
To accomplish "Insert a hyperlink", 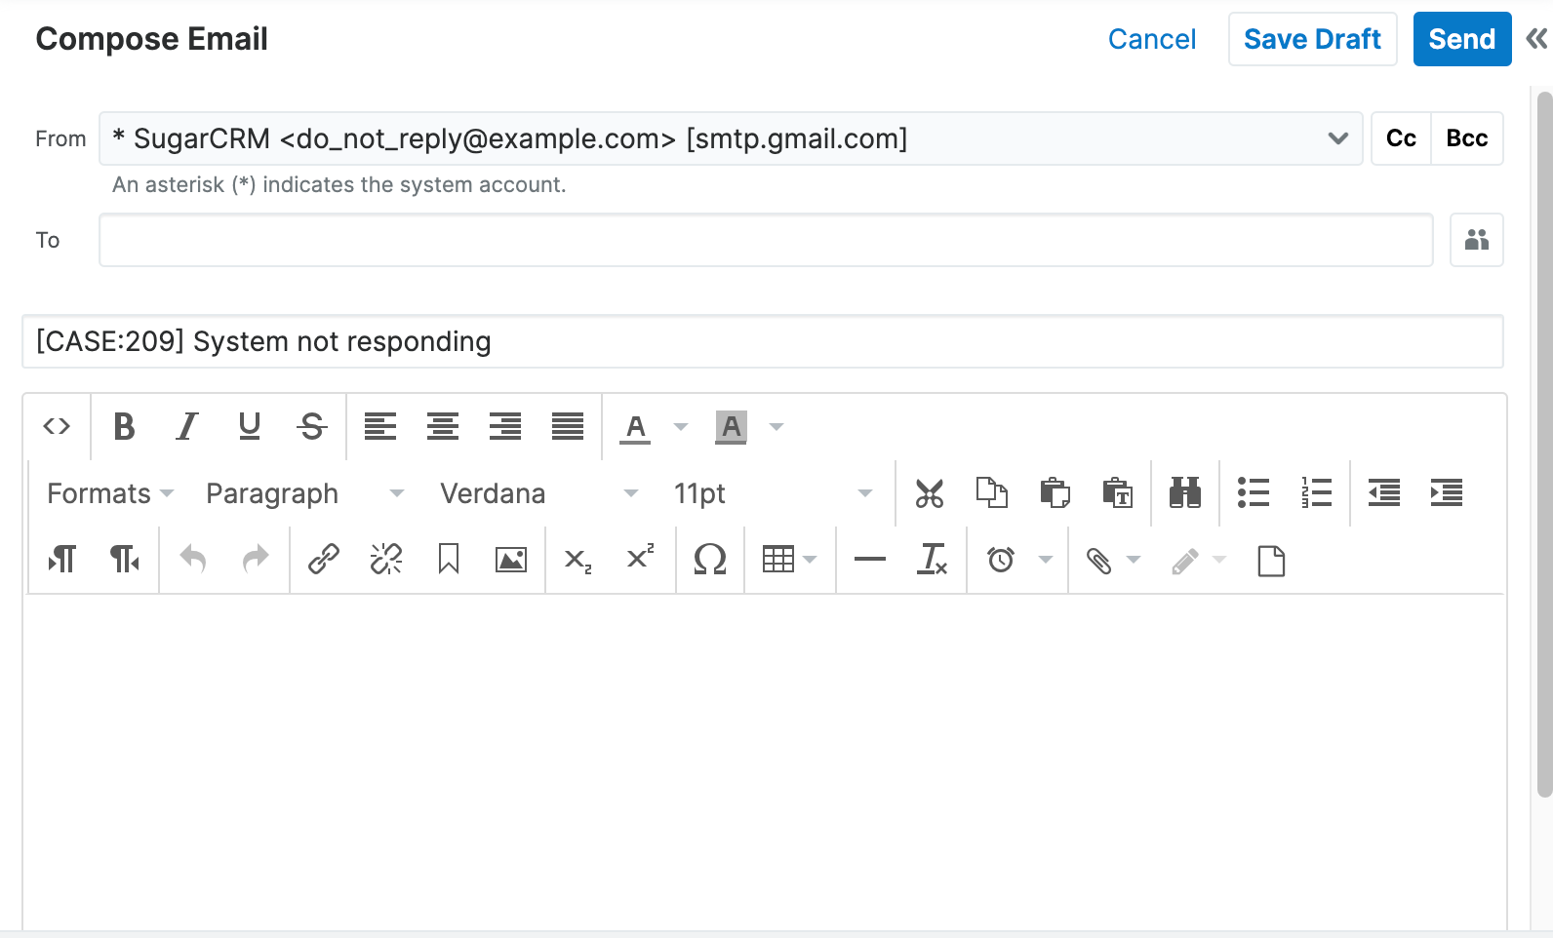I will click(323, 560).
